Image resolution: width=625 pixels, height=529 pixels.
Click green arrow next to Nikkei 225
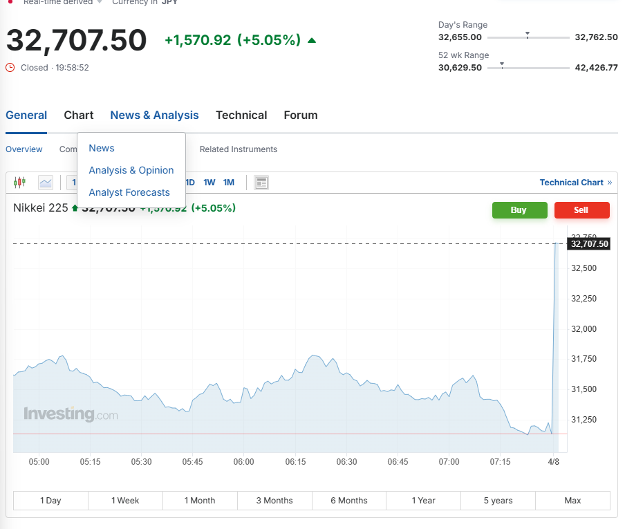[75, 207]
